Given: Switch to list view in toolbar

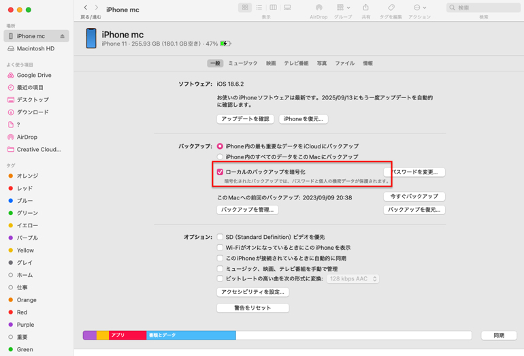Looking at the screenshot, I should point(259,7).
